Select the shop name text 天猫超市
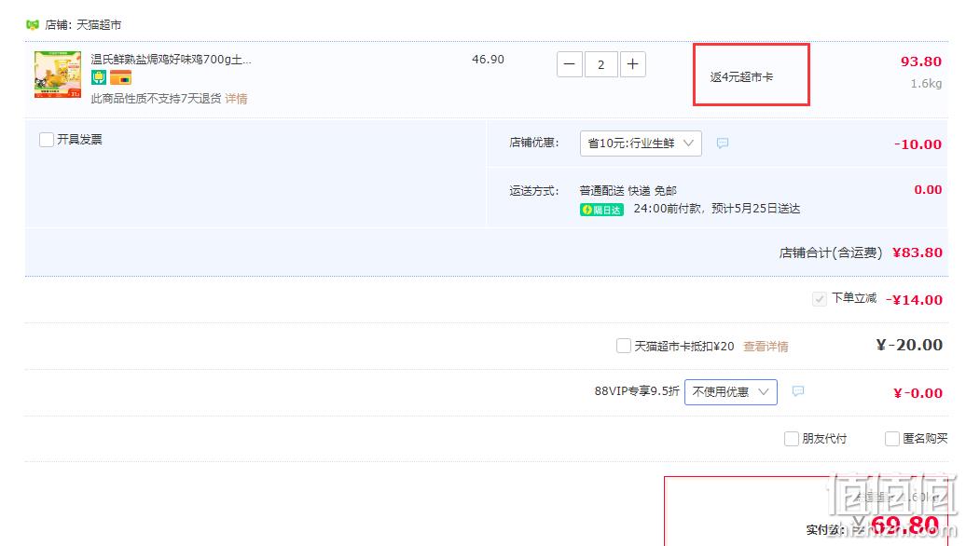The width and height of the screenshot is (966, 546). point(99,25)
